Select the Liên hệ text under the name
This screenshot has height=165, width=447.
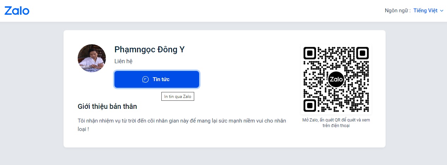click(x=123, y=61)
